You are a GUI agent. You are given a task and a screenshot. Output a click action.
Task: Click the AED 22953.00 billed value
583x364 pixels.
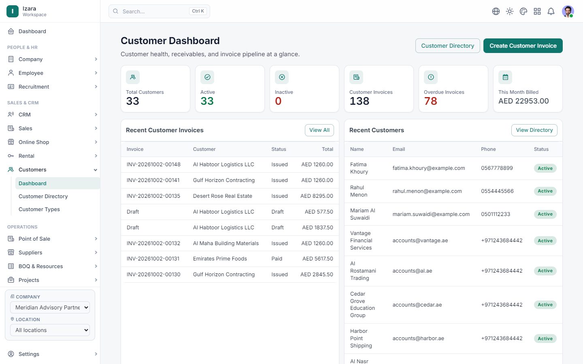[523, 101]
